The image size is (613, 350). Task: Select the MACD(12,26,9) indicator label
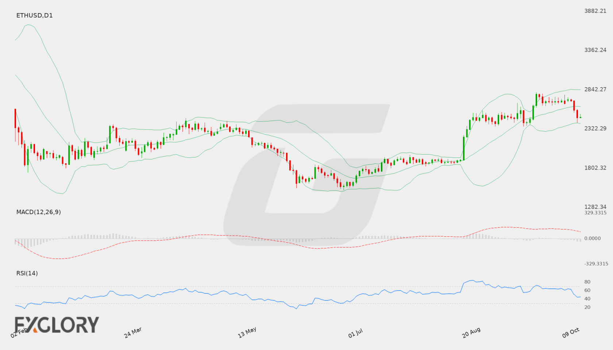click(38, 212)
